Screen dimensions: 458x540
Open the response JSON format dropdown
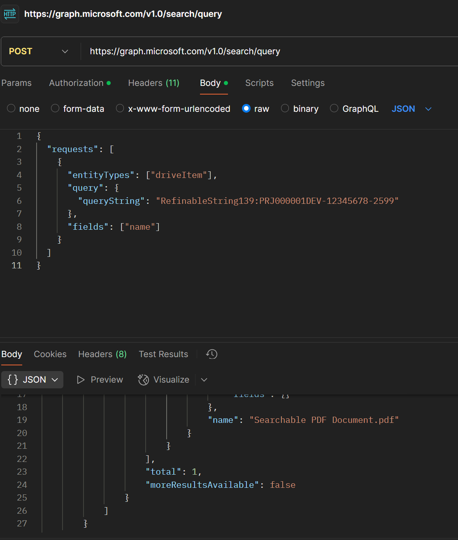coord(33,380)
